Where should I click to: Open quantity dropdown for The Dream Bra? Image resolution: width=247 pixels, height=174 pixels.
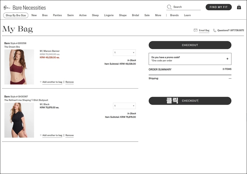tap(124, 53)
